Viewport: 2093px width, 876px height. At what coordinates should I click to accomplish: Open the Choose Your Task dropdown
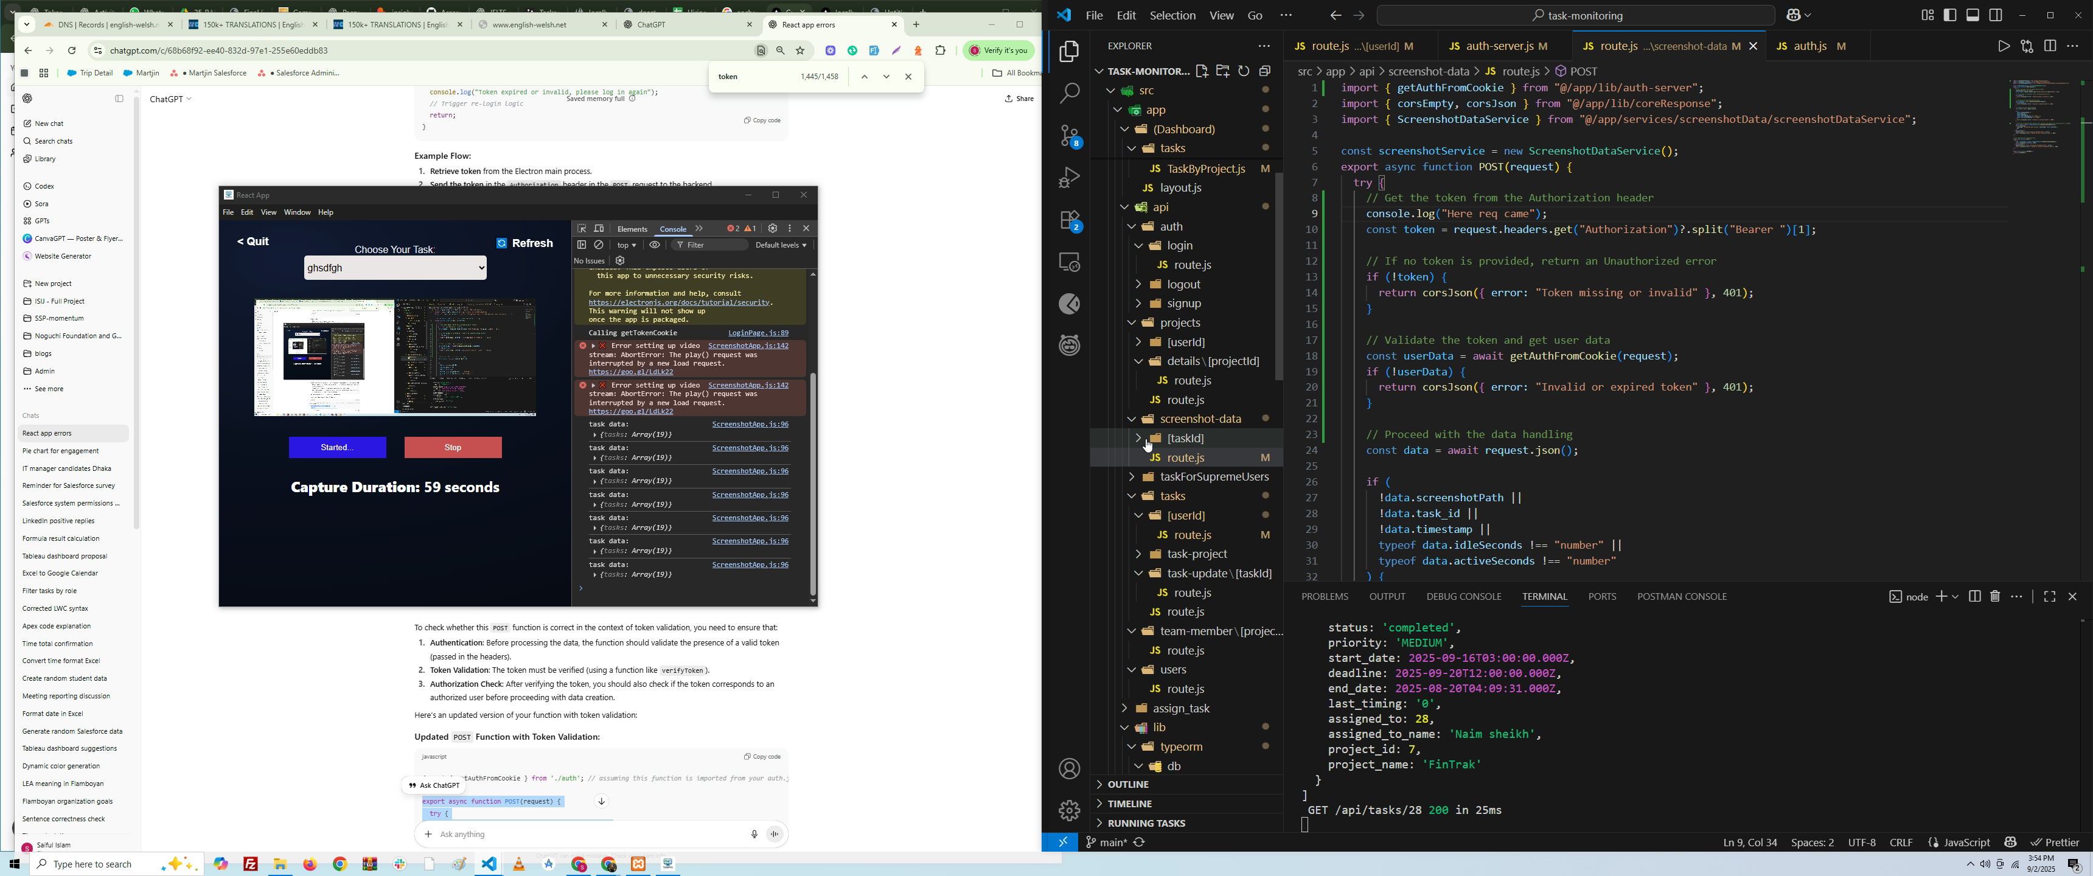[x=395, y=268]
